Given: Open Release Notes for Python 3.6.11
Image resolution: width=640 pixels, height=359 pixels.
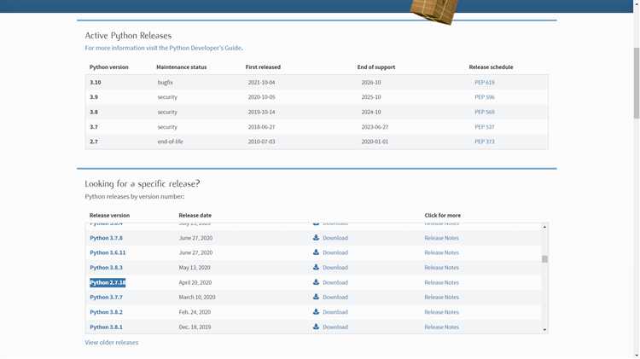Looking at the screenshot, I should tap(442, 252).
